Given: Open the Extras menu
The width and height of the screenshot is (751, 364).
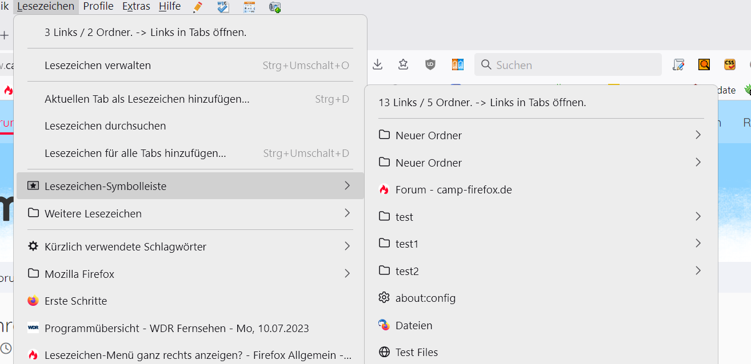Looking at the screenshot, I should [136, 6].
